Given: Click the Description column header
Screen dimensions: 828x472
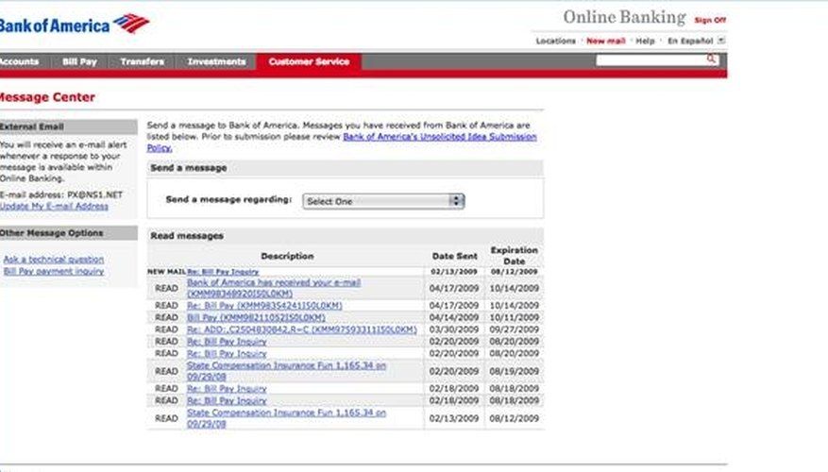Looking at the screenshot, I should tap(287, 256).
